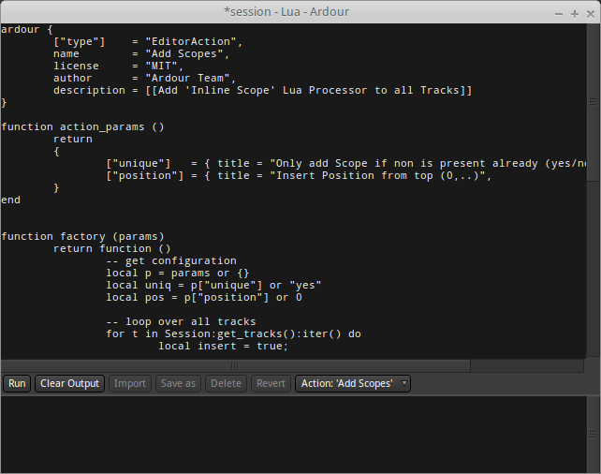
Task: Click the output pane's vertical scrollbar handle
Action: 593,435
